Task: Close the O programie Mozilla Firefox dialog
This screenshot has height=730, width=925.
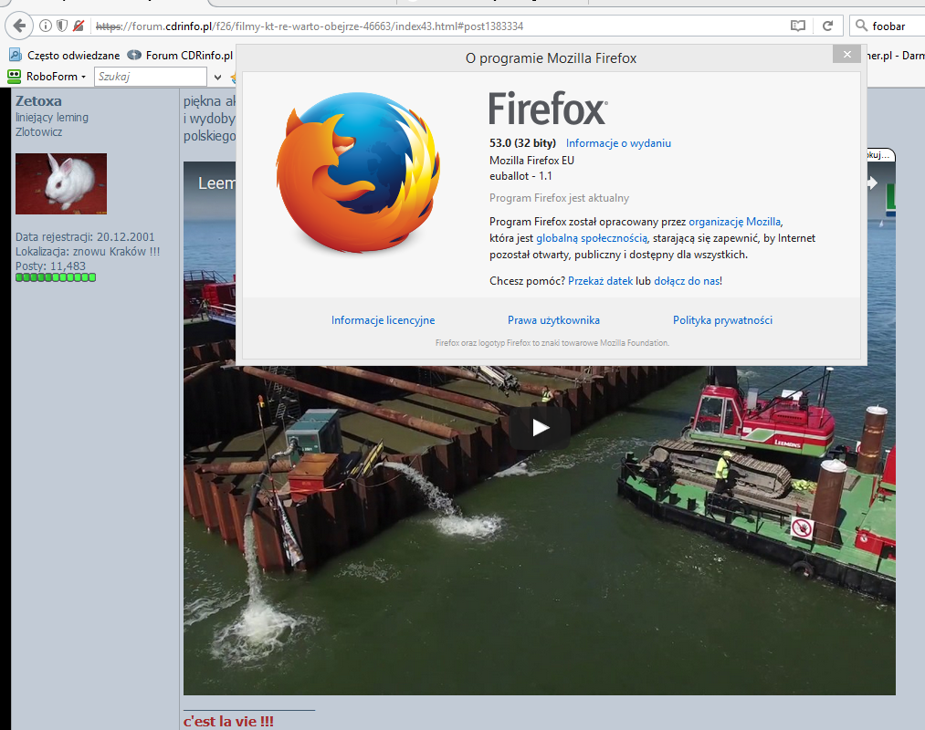Action: [x=847, y=54]
